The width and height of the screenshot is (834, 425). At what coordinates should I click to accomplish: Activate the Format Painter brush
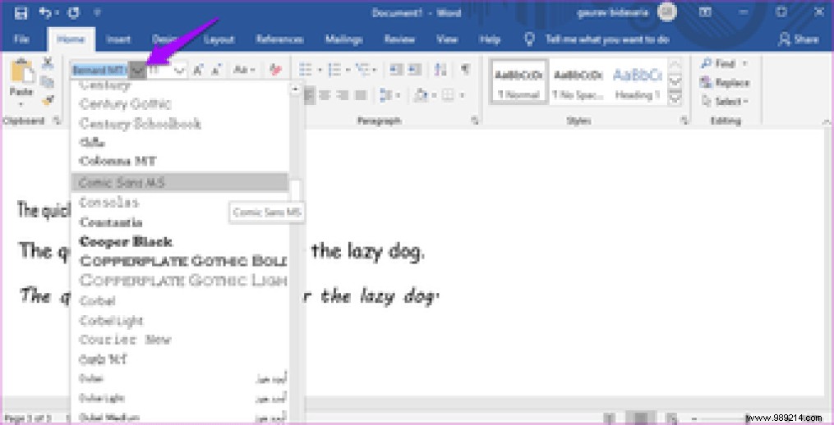tap(48, 100)
